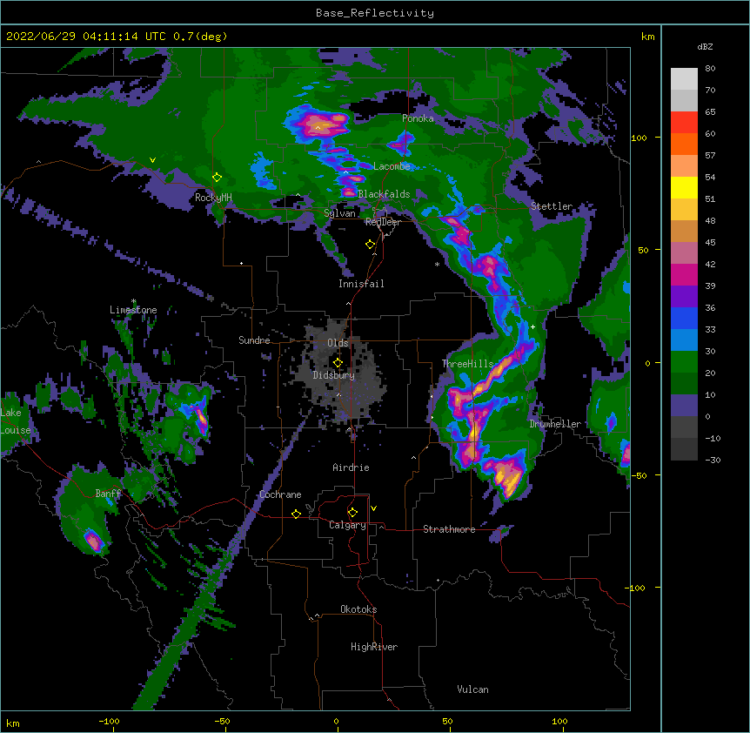Select the Strathmore label

click(x=449, y=529)
